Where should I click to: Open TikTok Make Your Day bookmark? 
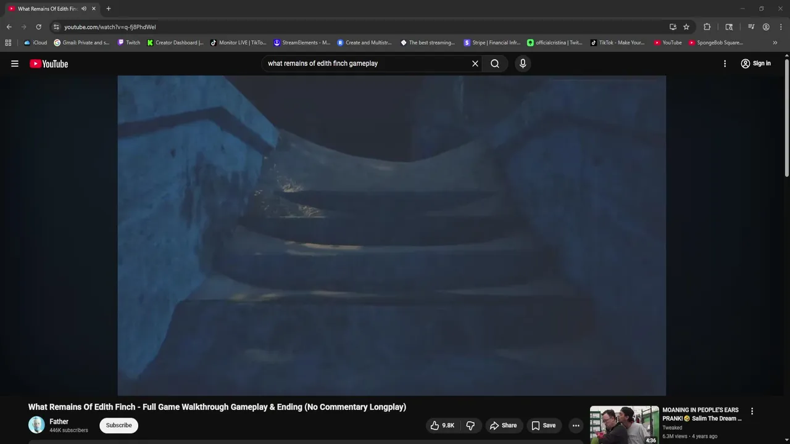point(618,43)
